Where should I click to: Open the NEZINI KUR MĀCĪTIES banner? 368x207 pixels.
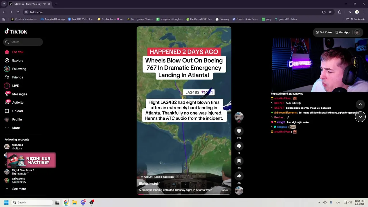click(31, 160)
